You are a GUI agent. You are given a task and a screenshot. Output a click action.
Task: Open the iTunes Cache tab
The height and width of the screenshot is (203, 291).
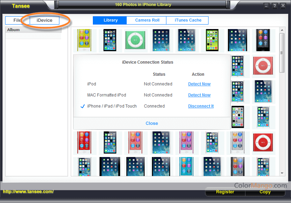coord(188,20)
